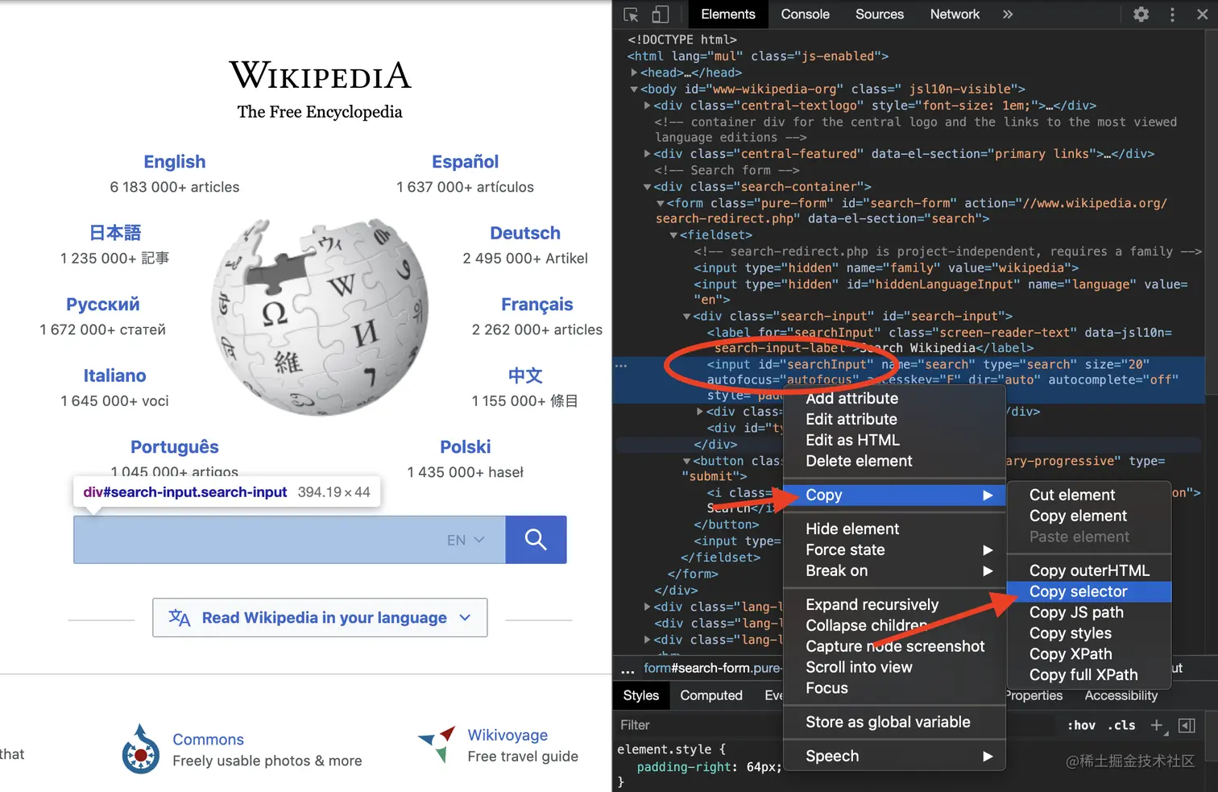Image resolution: width=1218 pixels, height=792 pixels.
Task: Toggle the :hov pseudo-state panel
Action: click(x=1081, y=725)
